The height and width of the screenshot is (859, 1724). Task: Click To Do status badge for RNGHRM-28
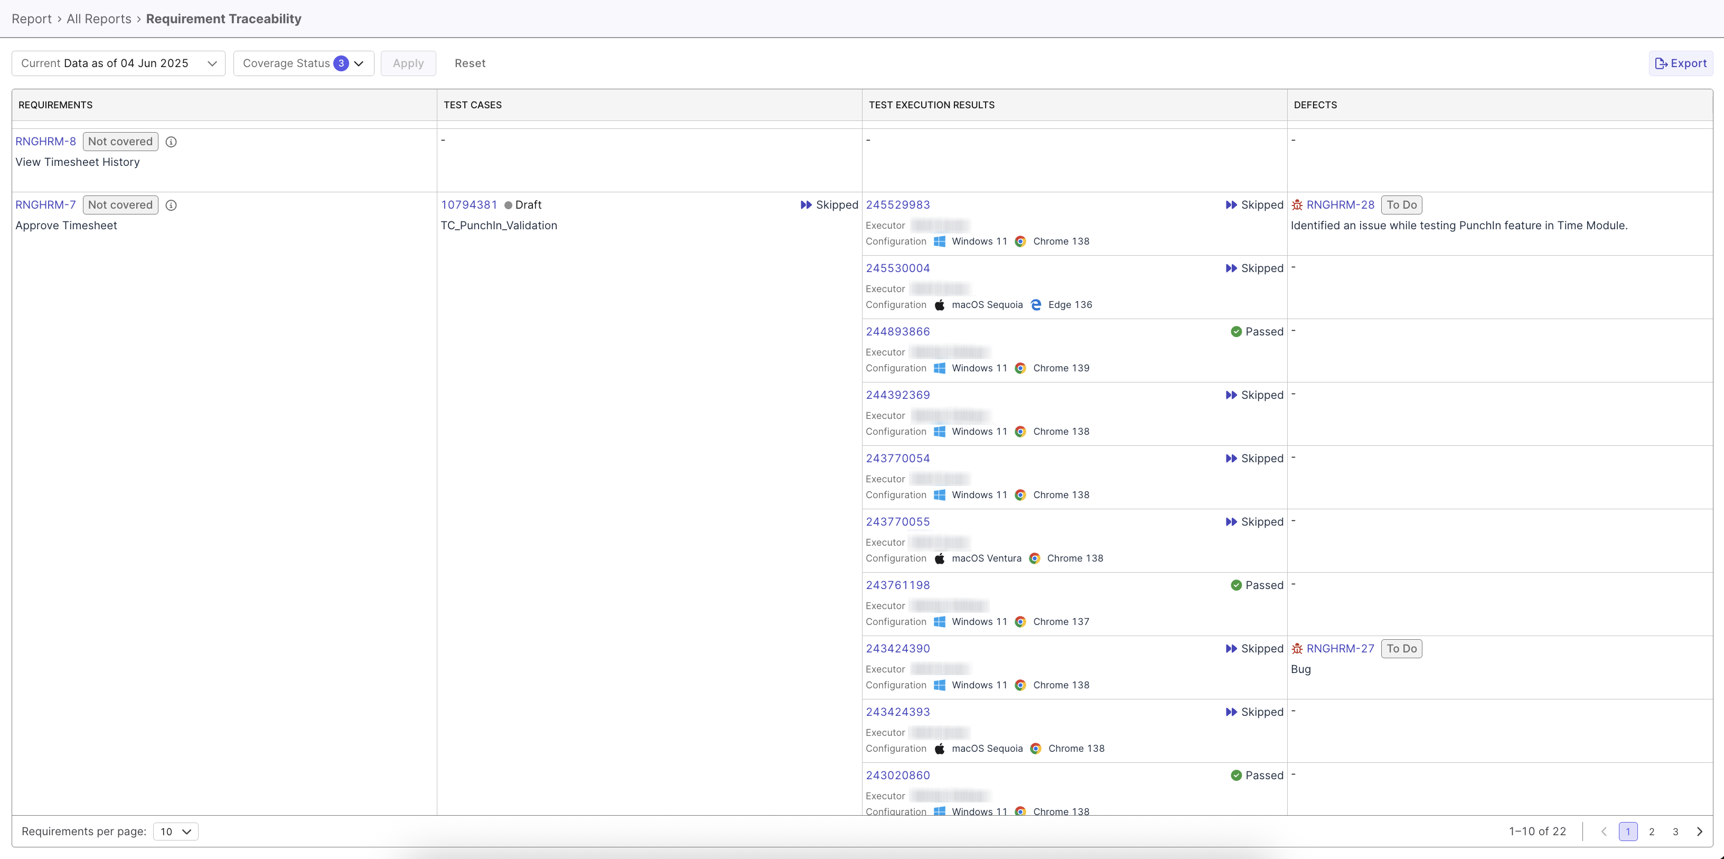(1401, 205)
